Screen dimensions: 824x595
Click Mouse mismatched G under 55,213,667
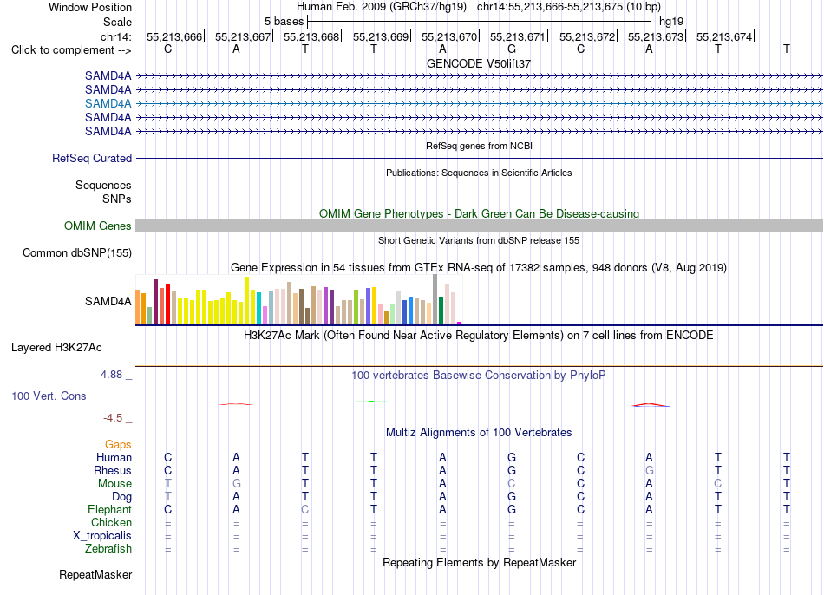click(x=237, y=484)
